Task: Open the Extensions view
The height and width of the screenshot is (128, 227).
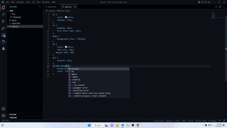Action: pos(3,35)
